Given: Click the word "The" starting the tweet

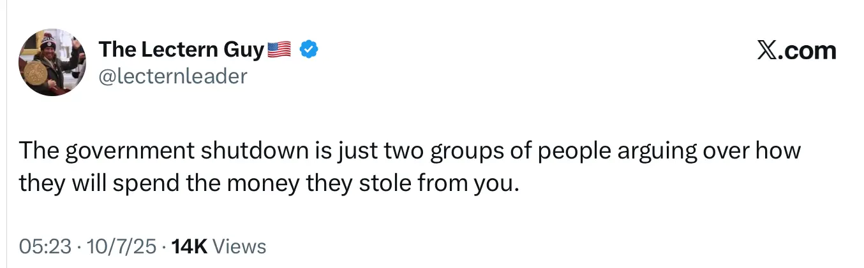Looking at the screenshot, I should click(39, 152).
